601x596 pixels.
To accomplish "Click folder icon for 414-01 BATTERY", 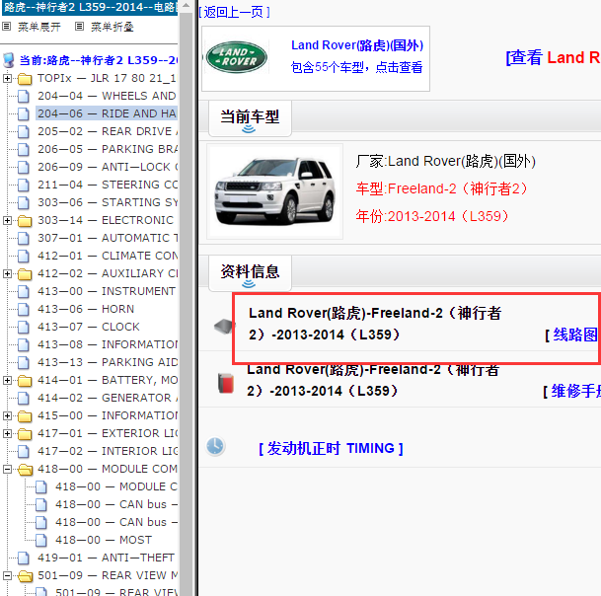I will click(x=25, y=381).
